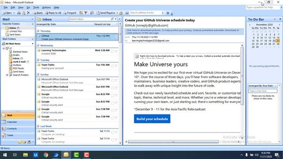Flag the last Google 7:58 PM message

(116, 118)
